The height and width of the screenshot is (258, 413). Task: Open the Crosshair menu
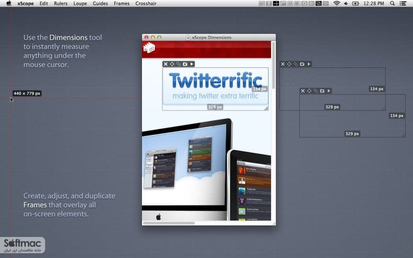tap(146, 3)
